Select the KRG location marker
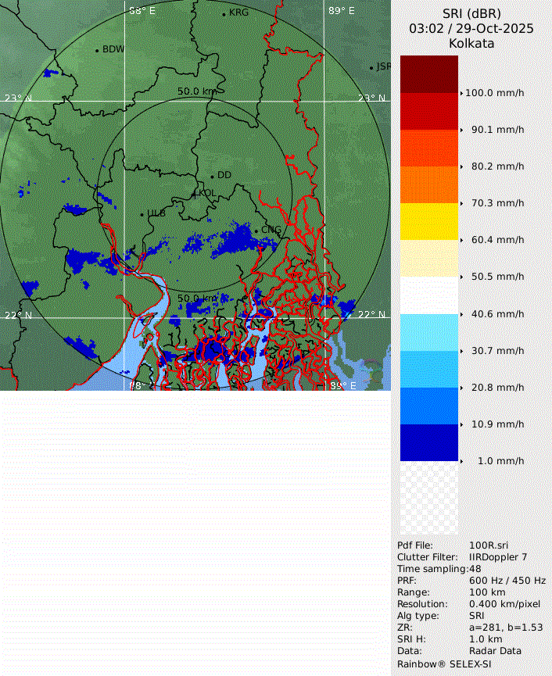 224,13
